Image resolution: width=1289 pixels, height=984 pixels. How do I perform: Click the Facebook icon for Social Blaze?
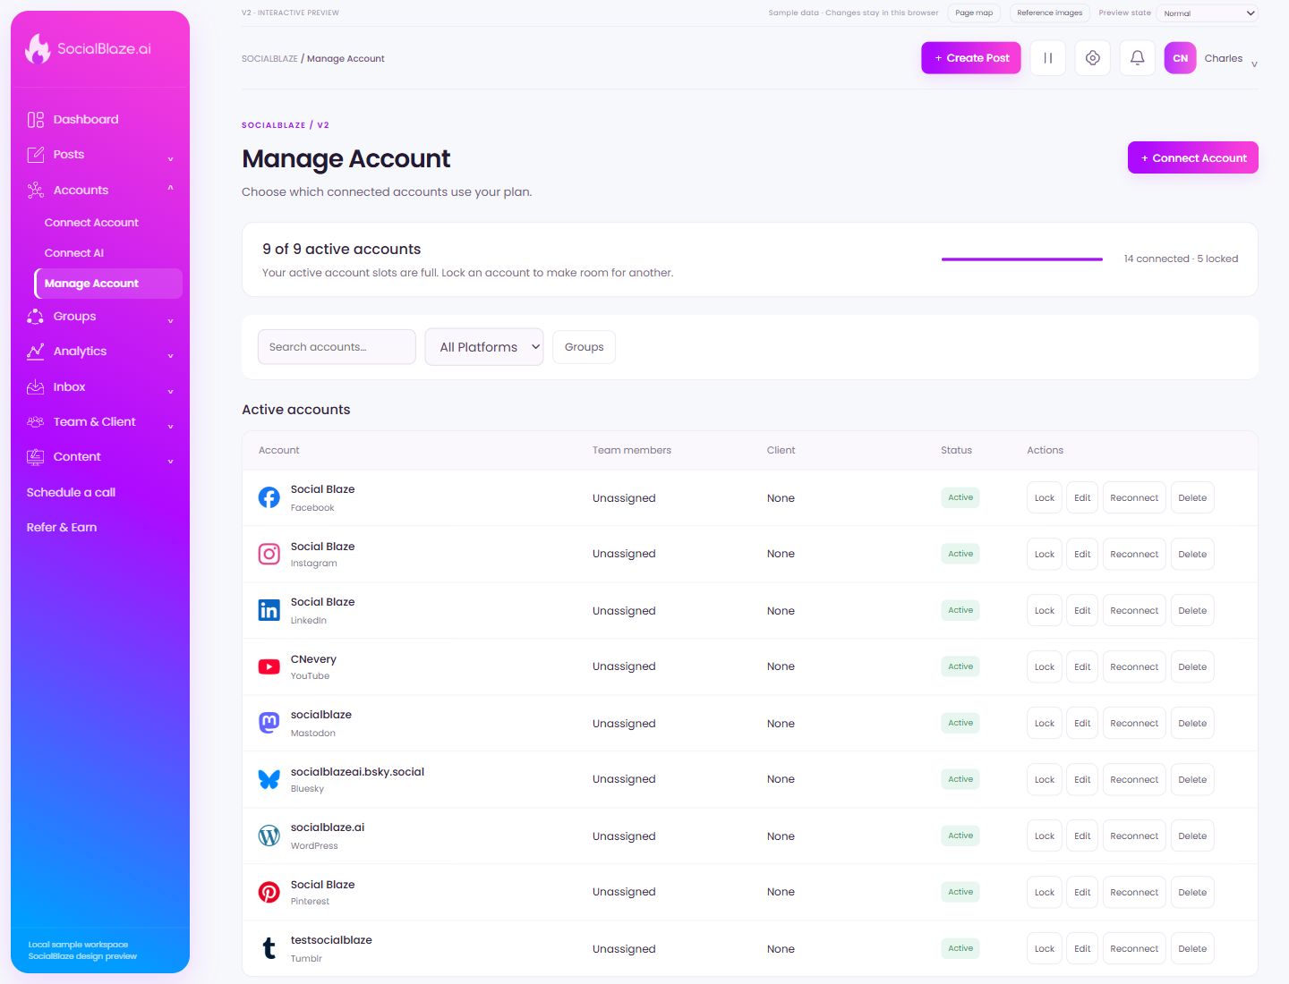coord(269,497)
